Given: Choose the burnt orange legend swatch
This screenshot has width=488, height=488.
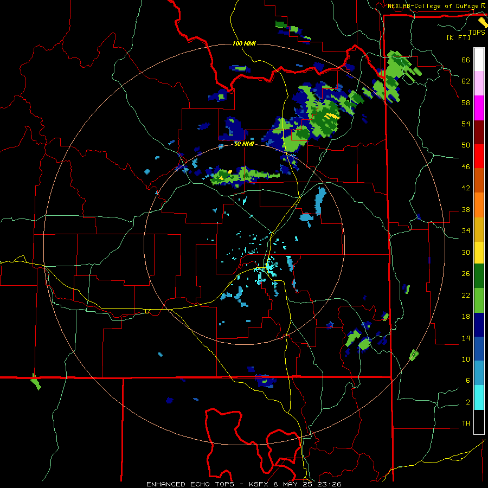Looking at the screenshot, I should [479, 180].
